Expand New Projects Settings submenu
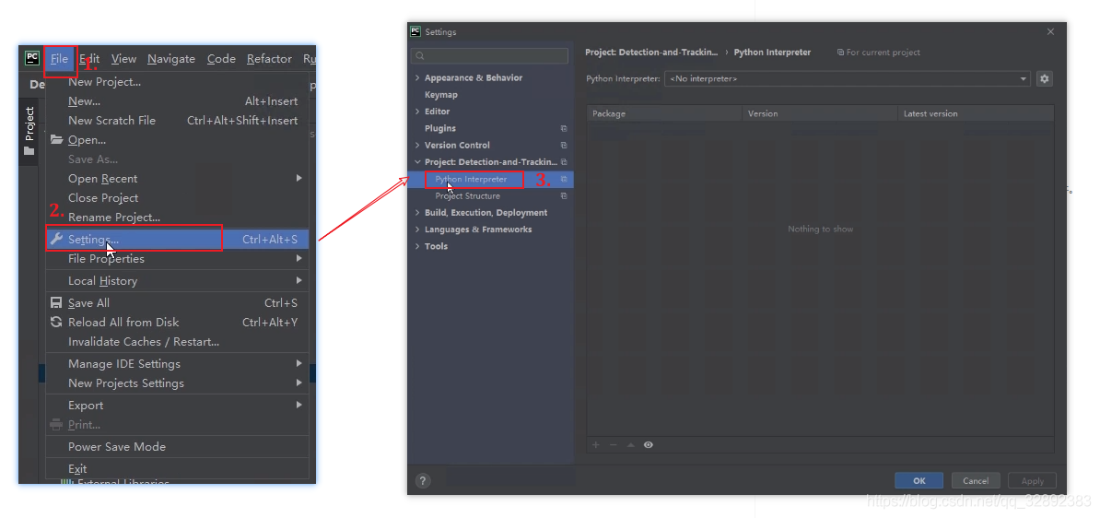 pyautogui.click(x=177, y=383)
